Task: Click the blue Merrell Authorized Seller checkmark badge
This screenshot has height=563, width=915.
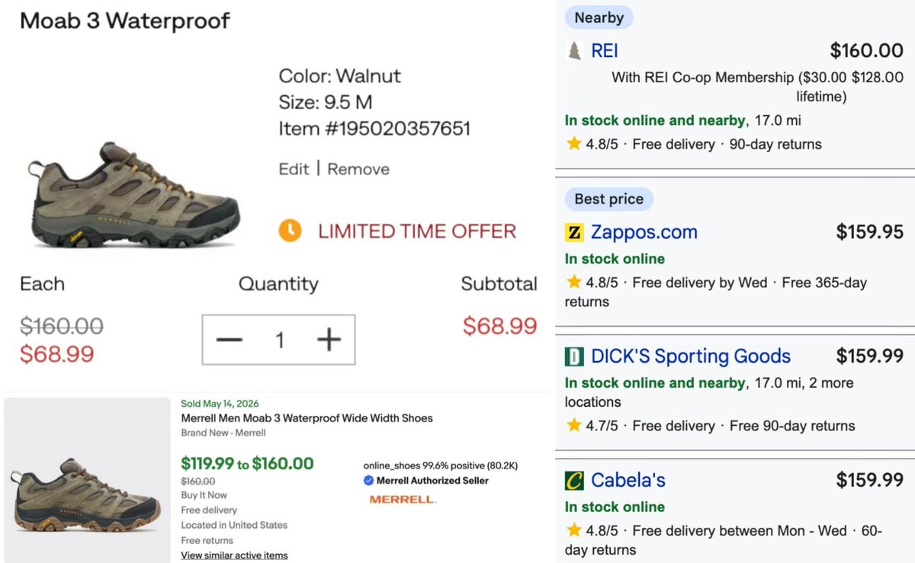Action: pos(369,481)
